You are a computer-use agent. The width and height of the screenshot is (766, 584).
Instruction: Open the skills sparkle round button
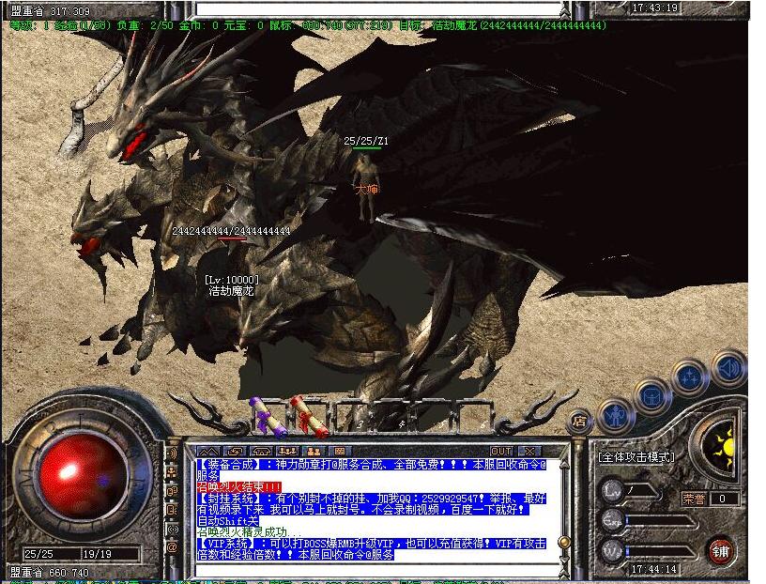click(x=688, y=377)
